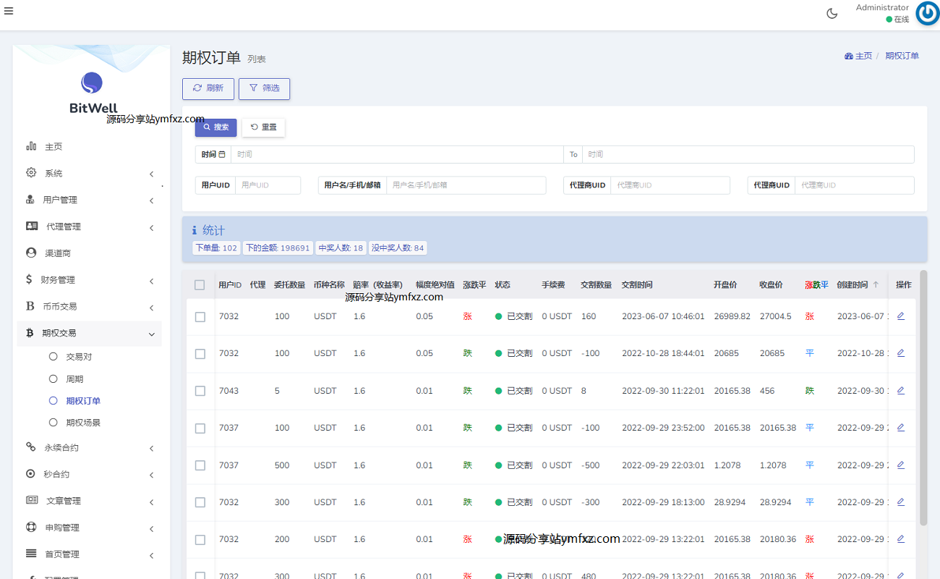
Task: Click the hamburger menu icon
Action: tap(8, 11)
